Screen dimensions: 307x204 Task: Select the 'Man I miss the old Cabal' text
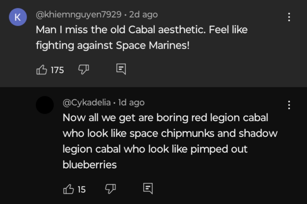point(95,30)
